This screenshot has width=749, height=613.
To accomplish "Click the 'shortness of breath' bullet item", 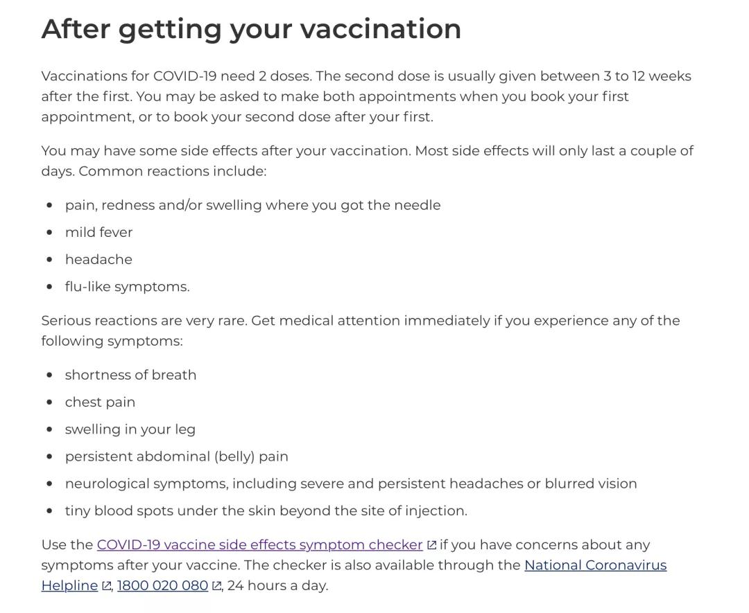I will pos(130,375).
